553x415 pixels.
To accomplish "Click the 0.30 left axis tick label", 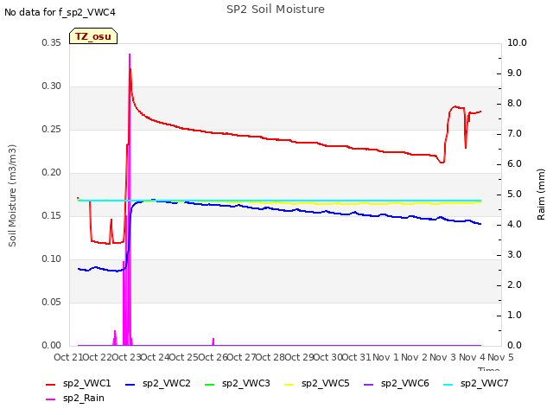I will point(52,86).
